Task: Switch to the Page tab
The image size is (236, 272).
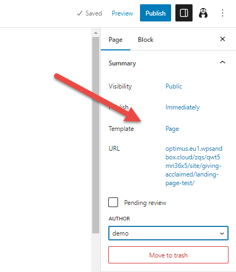Action: [x=115, y=40]
